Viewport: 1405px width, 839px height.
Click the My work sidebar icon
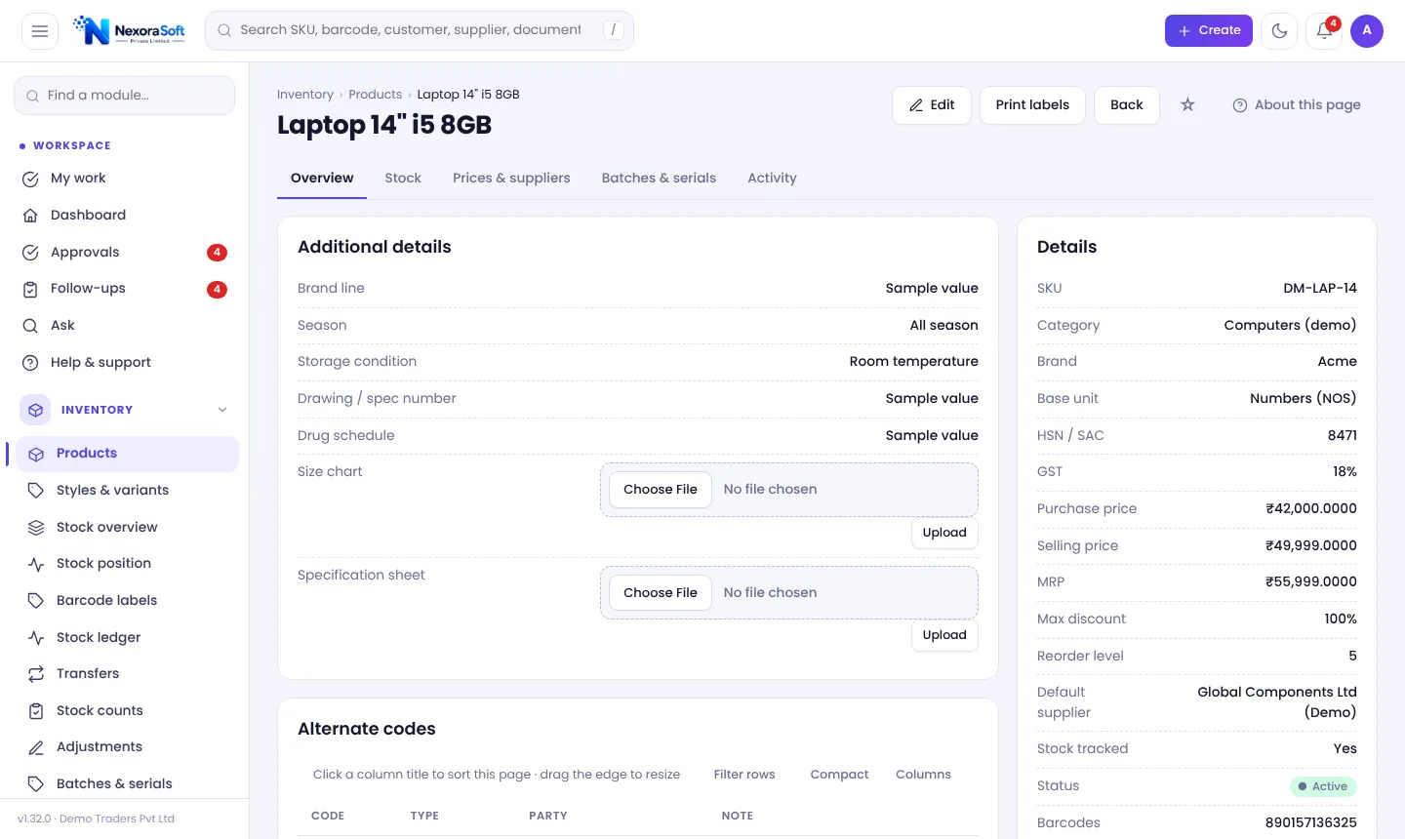[30, 179]
